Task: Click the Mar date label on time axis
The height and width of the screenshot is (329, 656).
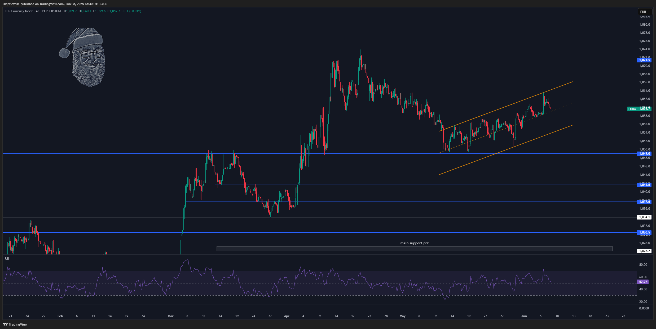Action: (x=171, y=316)
